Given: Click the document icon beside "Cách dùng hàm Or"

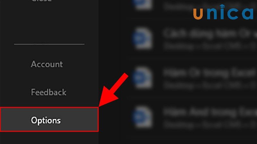Looking at the screenshot, I should tap(142, 38).
